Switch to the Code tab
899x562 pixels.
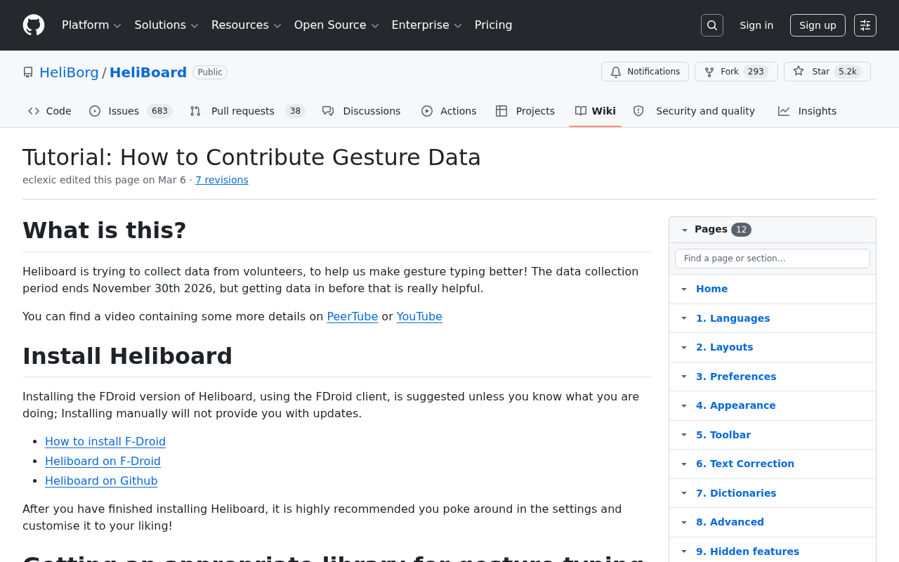coord(50,111)
